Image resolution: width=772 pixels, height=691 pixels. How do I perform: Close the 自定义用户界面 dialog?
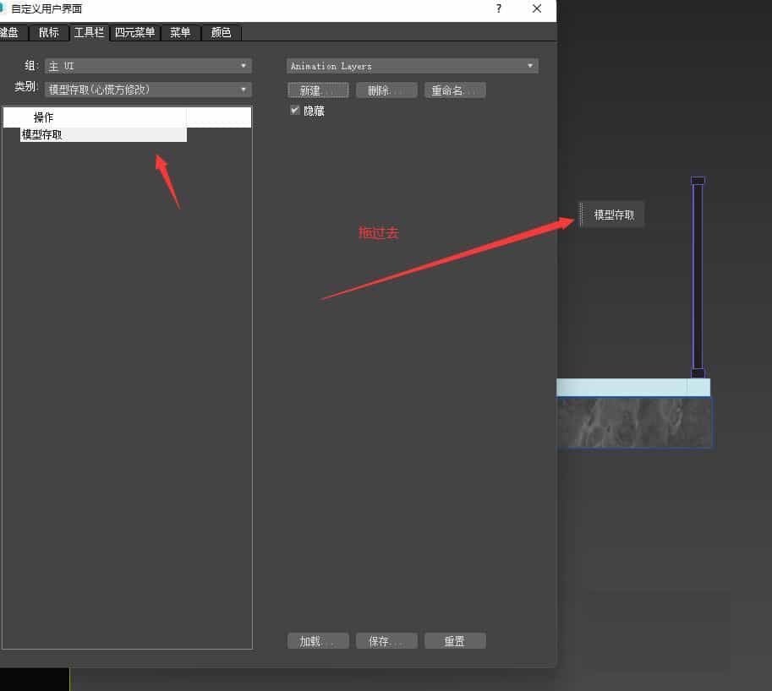point(537,8)
